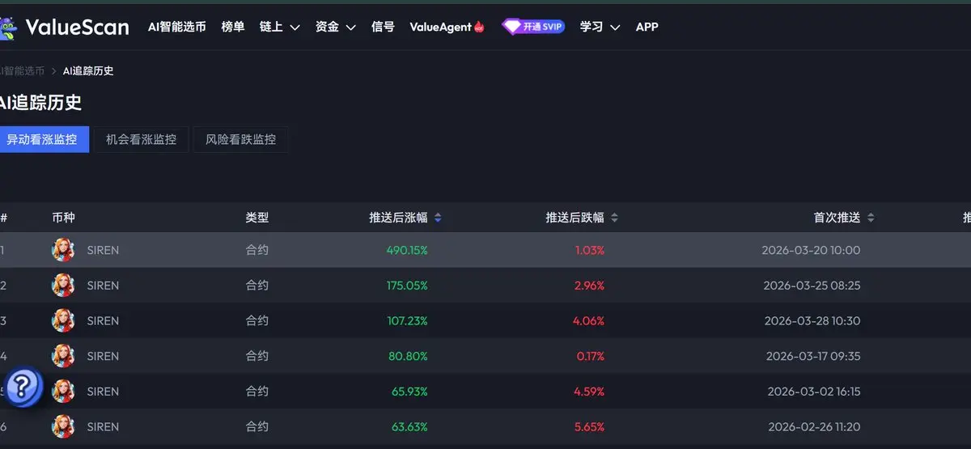Open the AI智能选币 nav item

(177, 27)
